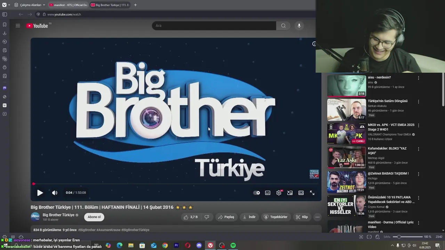445x250 pixels.
Task: Dislike the video
Action: click(x=207, y=217)
